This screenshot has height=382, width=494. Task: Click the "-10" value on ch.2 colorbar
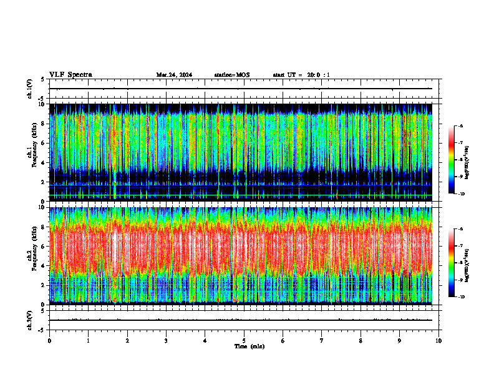(461, 297)
